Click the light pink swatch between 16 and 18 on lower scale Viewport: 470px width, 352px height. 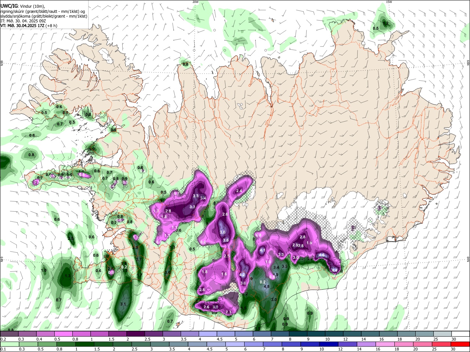pos(386,344)
